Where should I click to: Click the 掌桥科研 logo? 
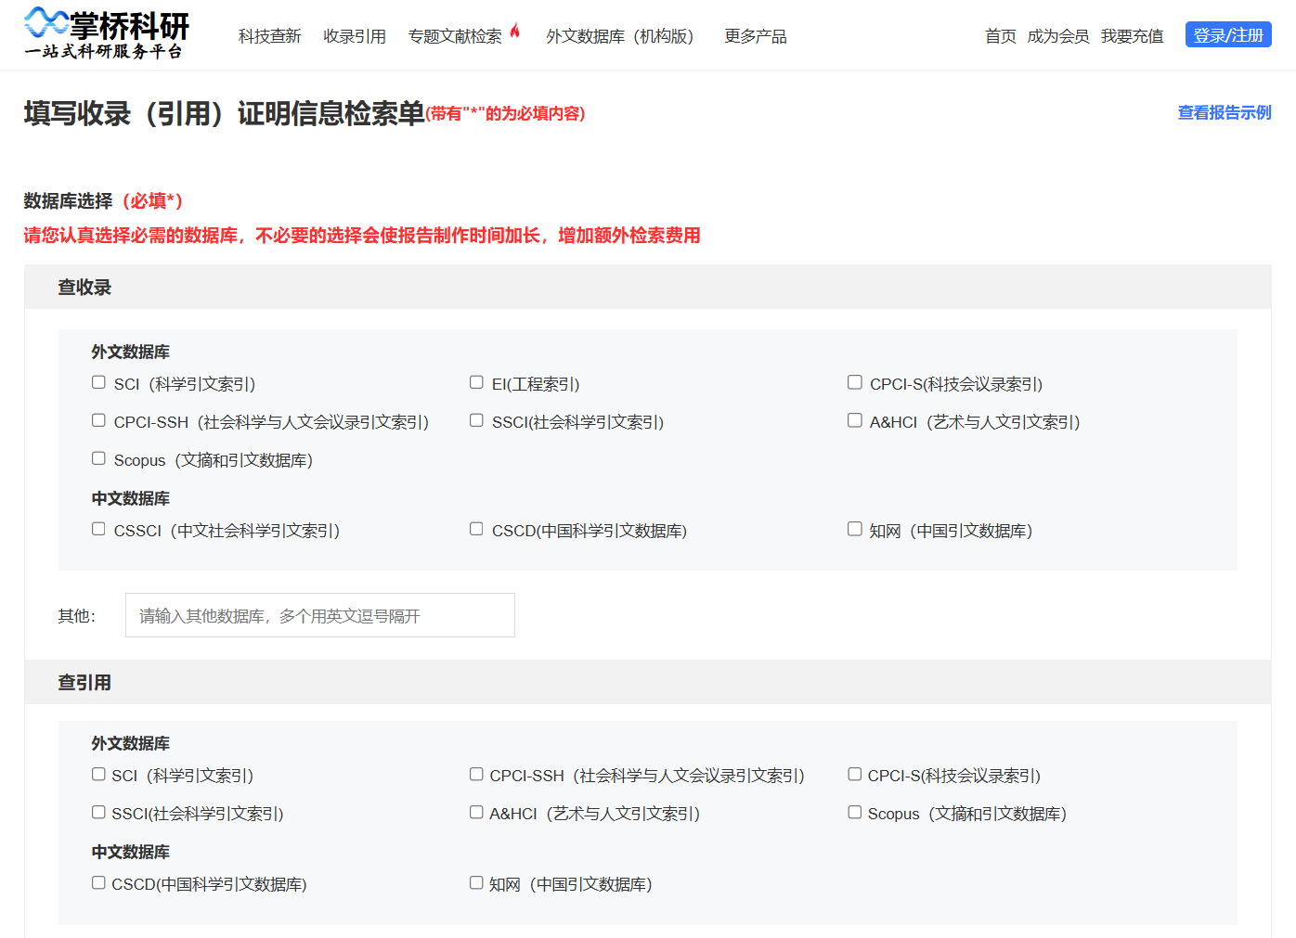coord(107,34)
